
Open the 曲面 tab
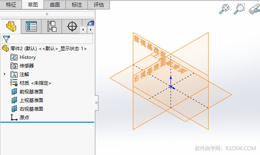coord(55,5)
